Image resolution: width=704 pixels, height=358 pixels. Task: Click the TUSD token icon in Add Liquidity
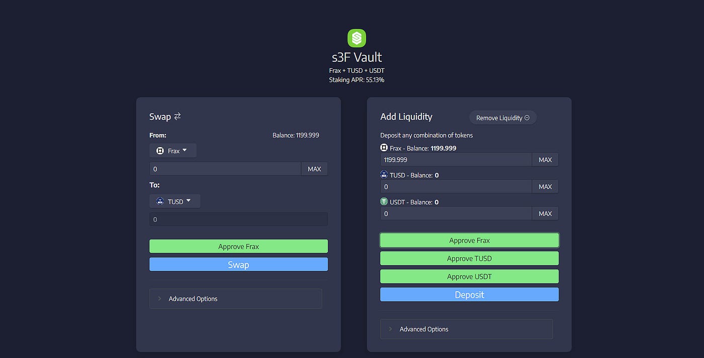[x=384, y=175]
